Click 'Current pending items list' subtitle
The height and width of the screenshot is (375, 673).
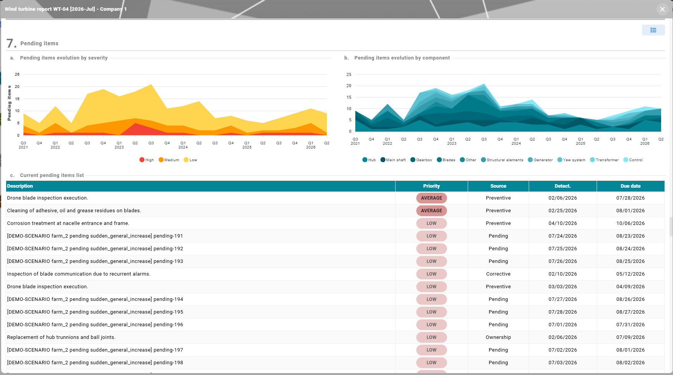(x=52, y=175)
